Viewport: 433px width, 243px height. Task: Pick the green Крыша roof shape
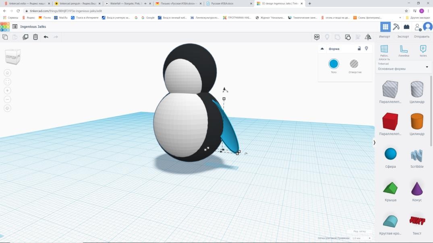click(x=390, y=192)
